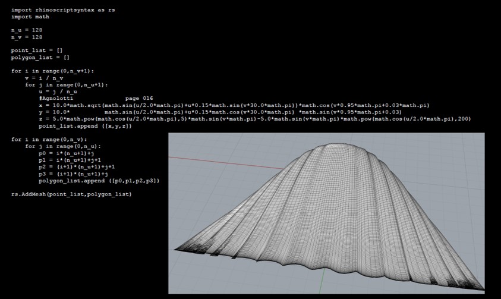Click the 'x = 10.0*math.sqrt' equation line

coord(234,105)
